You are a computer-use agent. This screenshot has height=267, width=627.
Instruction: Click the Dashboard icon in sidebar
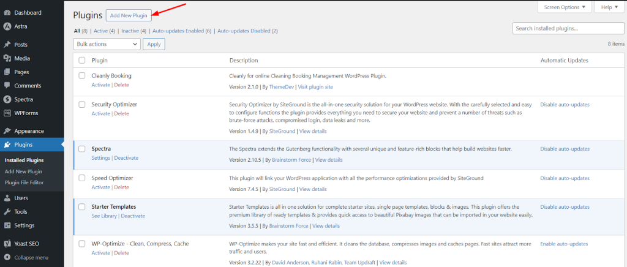7,13
